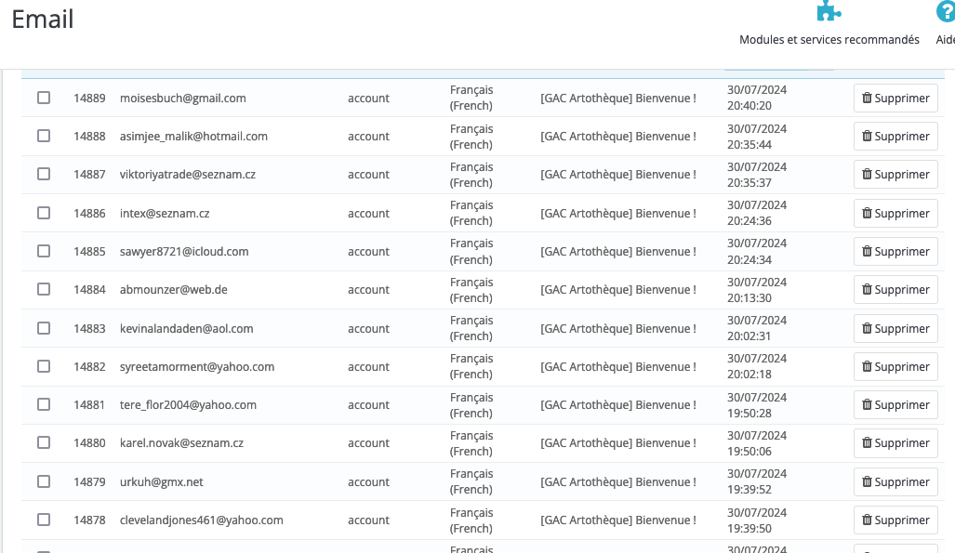
Task: Tick checkbox for karel.novak@seznam.cz
Action: tap(44, 442)
